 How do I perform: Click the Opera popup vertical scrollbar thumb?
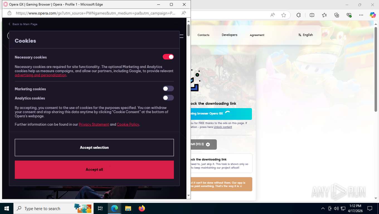[189, 30]
